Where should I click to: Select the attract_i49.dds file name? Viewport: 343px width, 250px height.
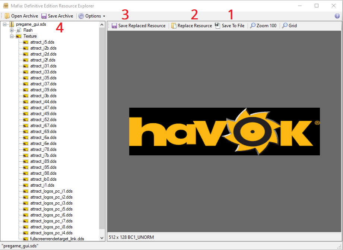[x=43, y=114]
